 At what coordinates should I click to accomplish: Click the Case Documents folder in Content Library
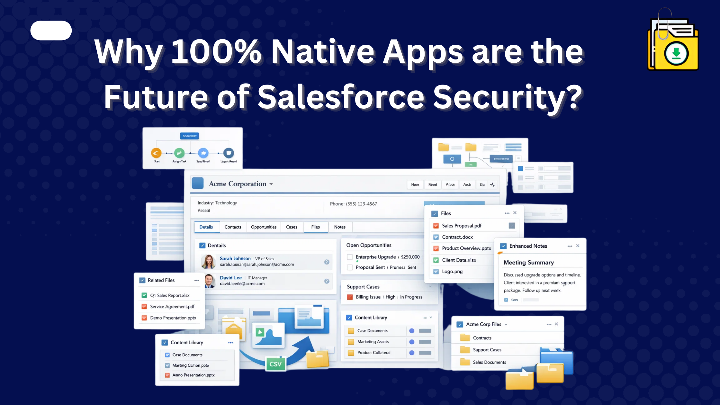(351, 330)
